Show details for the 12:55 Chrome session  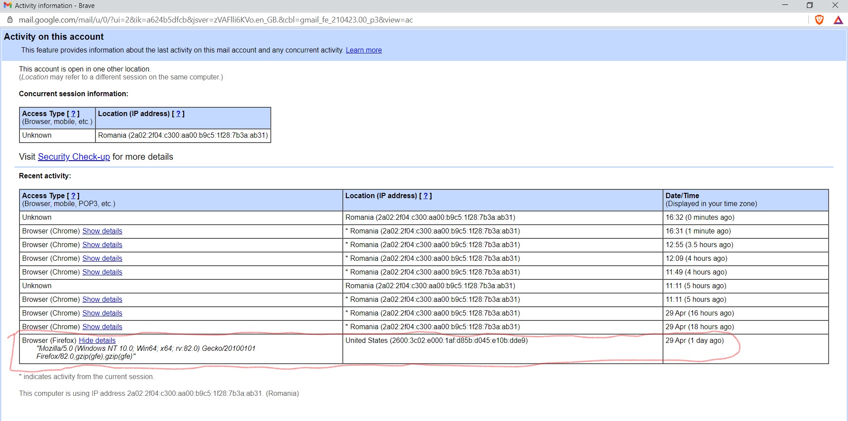click(102, 245)
